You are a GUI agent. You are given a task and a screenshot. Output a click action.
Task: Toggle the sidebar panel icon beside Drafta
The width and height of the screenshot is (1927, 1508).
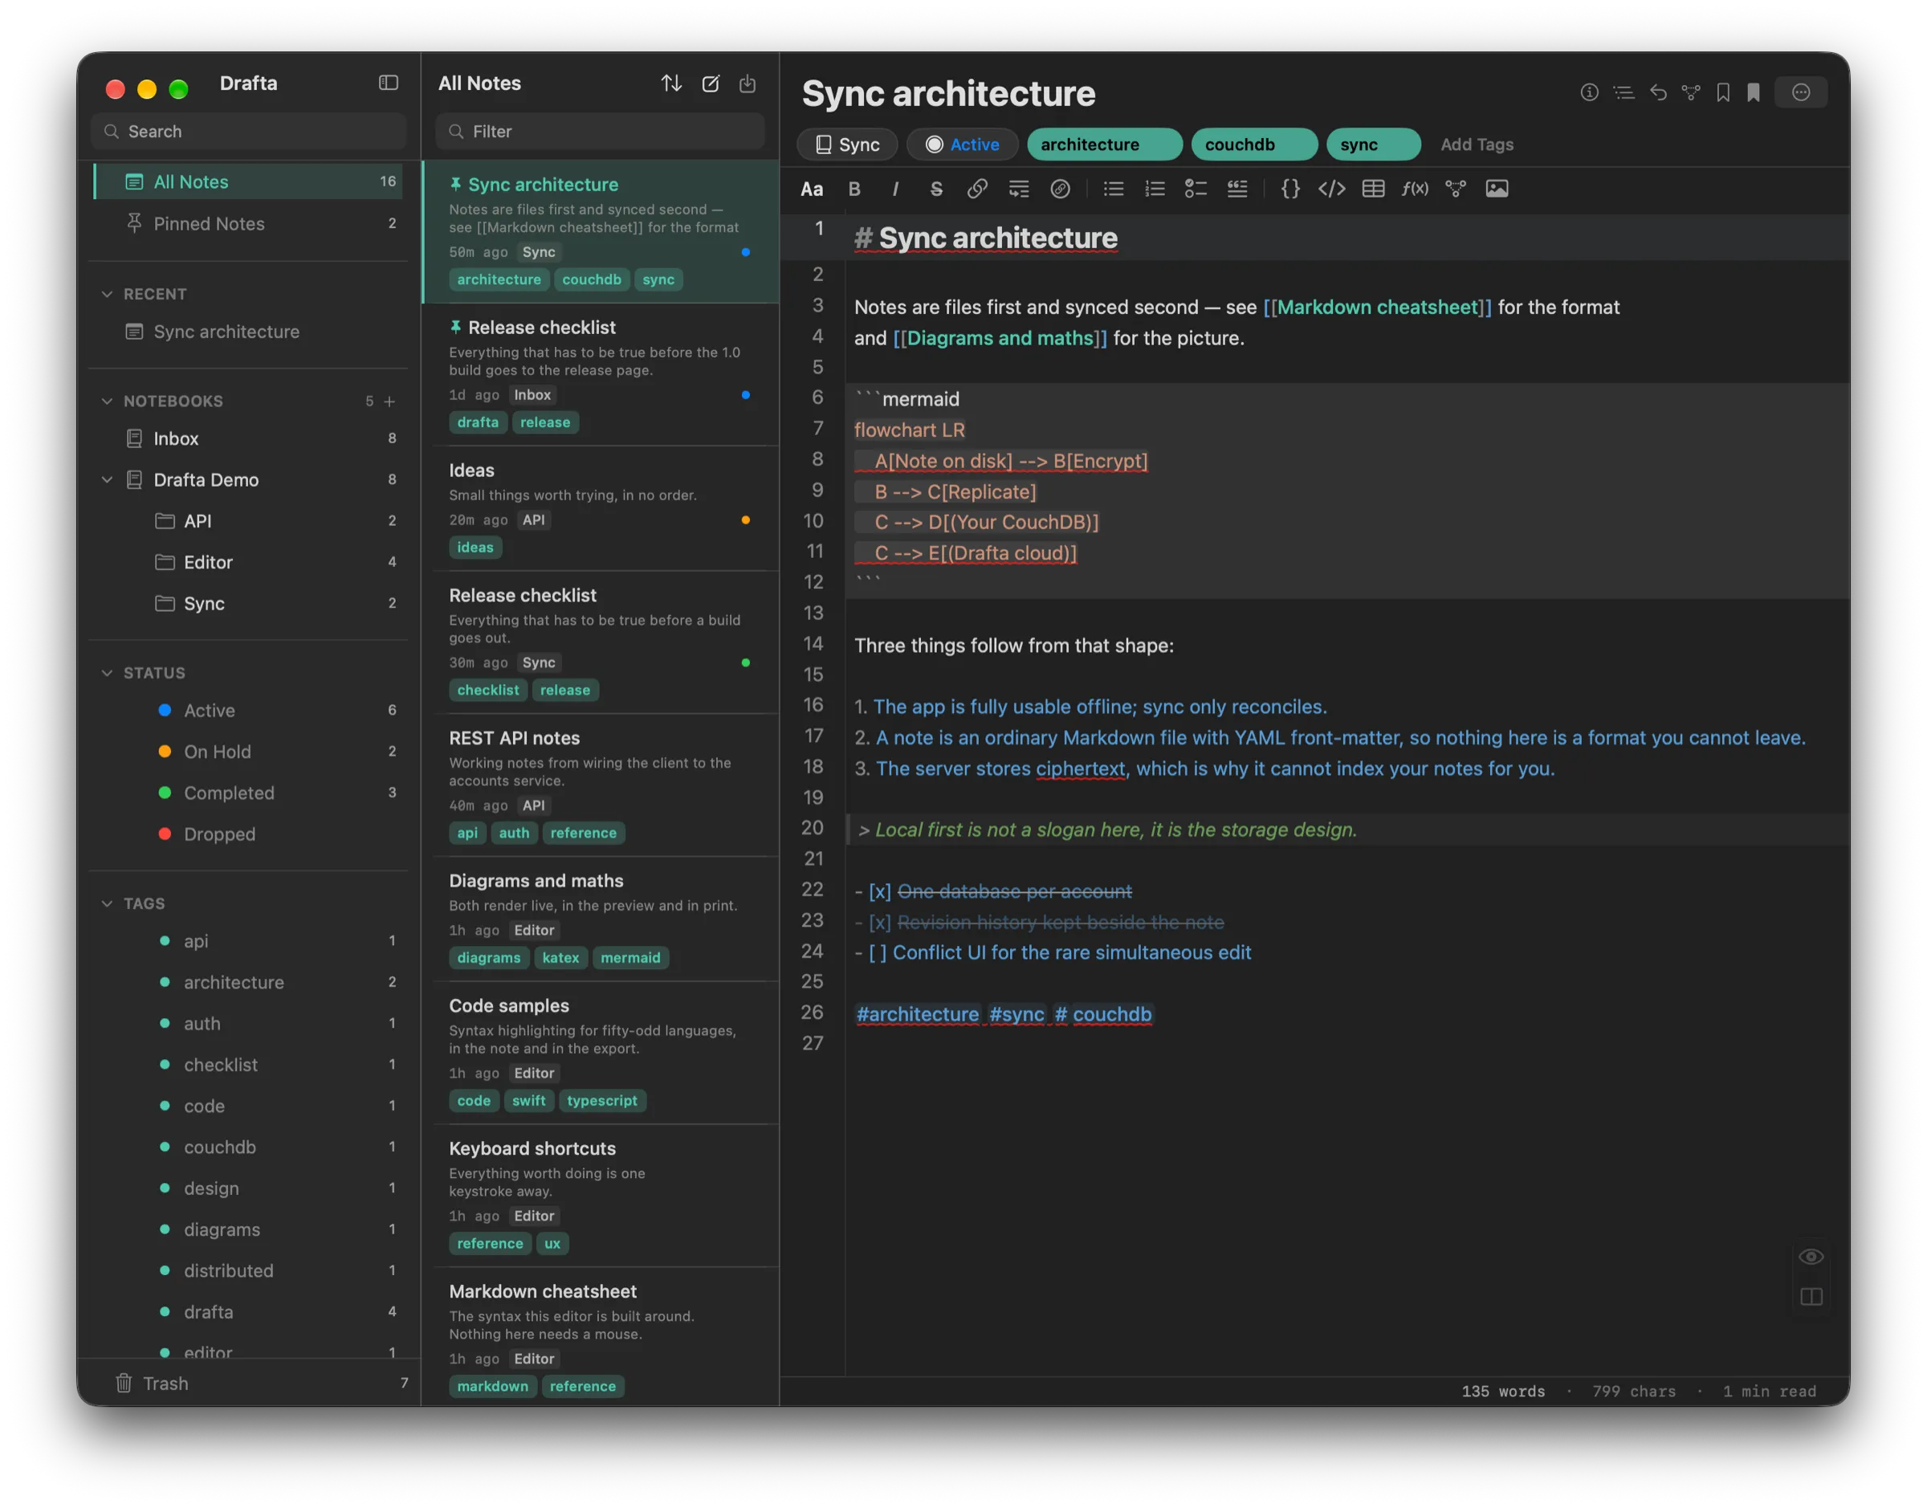pos(389,83)
